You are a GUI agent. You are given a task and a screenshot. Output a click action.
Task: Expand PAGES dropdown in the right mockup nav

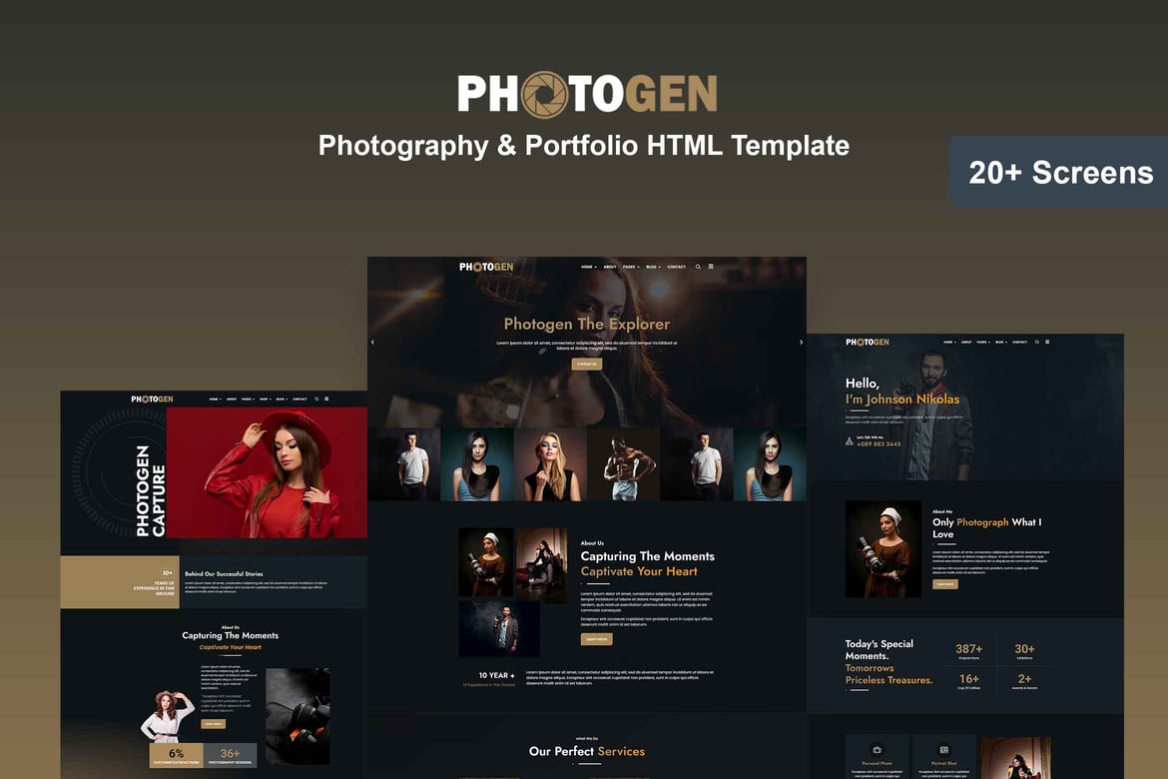983,343
